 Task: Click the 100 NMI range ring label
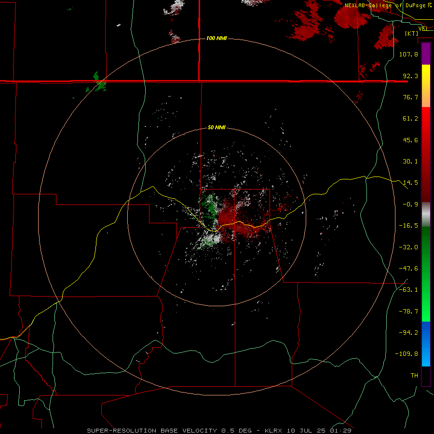[217, 38]
